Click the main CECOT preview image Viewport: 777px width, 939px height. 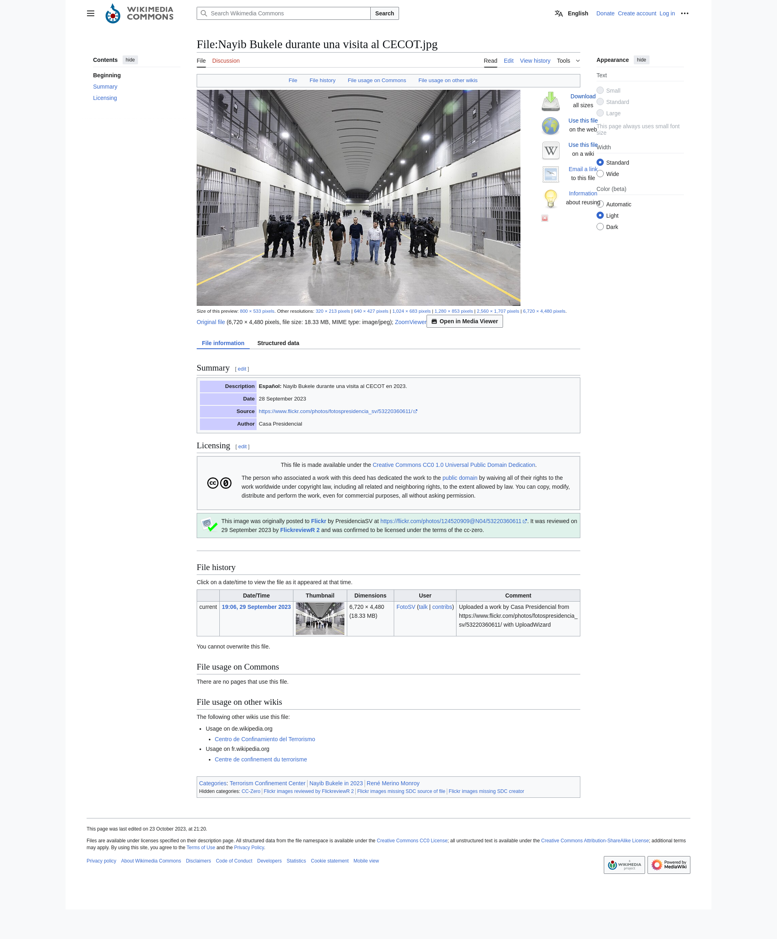pos(358,198)
